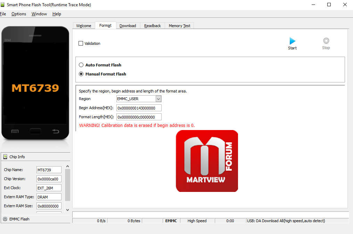Switch to the Memory Test tab
This screenshot has height=234, width=353.
(x=179, y=26)
